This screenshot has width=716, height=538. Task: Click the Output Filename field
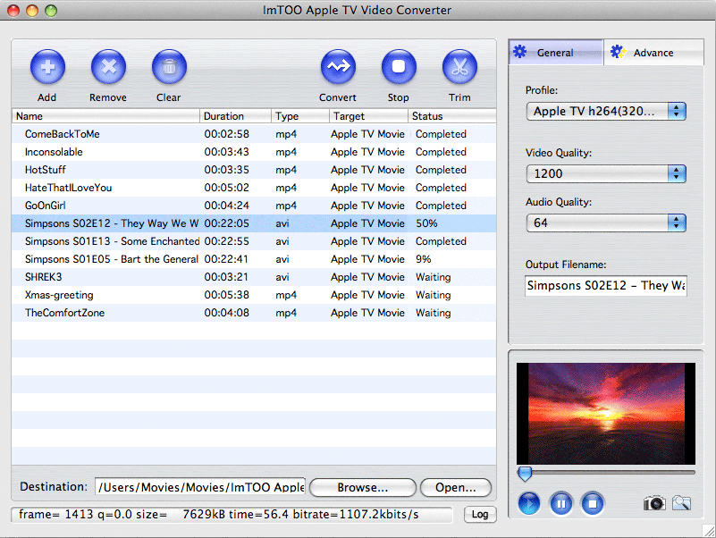[606, 285]
